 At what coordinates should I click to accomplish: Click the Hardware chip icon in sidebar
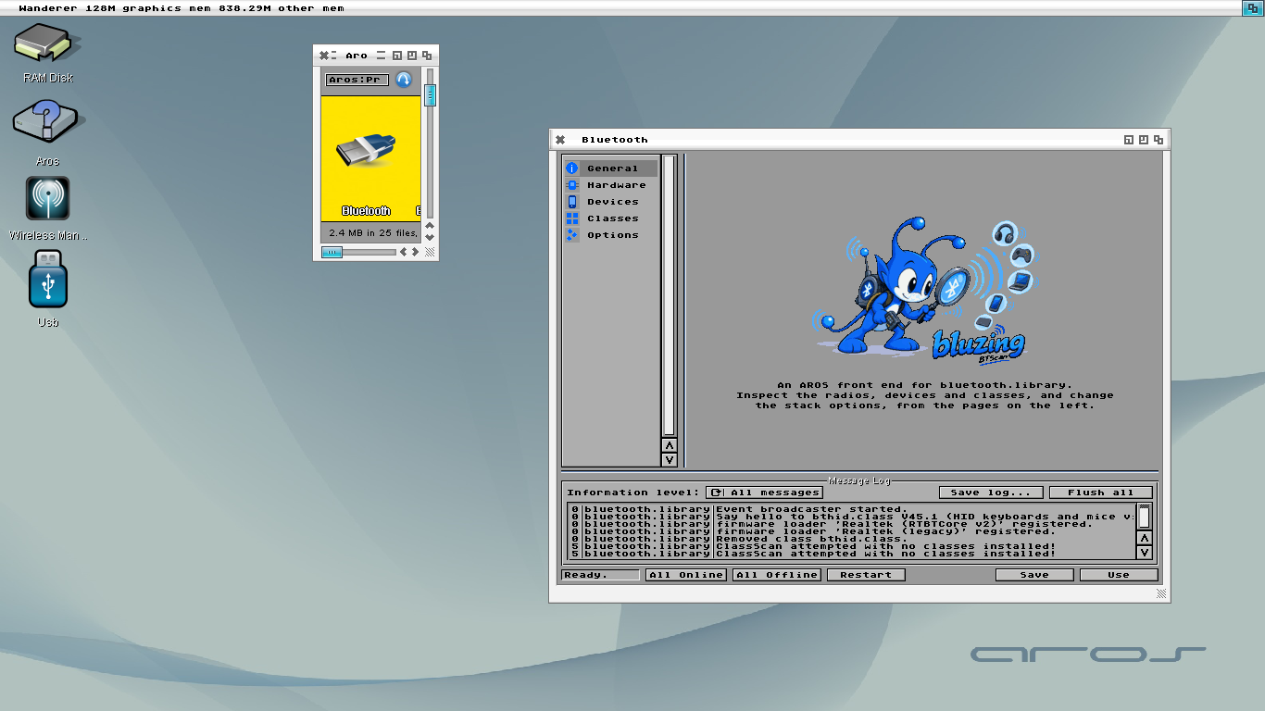point(572,185)
